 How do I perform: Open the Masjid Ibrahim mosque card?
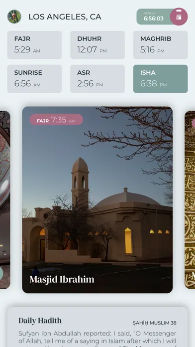97,200
